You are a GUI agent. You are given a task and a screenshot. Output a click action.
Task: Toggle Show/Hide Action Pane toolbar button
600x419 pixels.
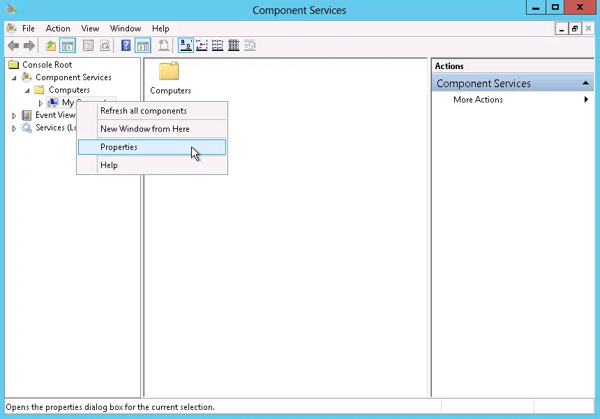point(143,46)
